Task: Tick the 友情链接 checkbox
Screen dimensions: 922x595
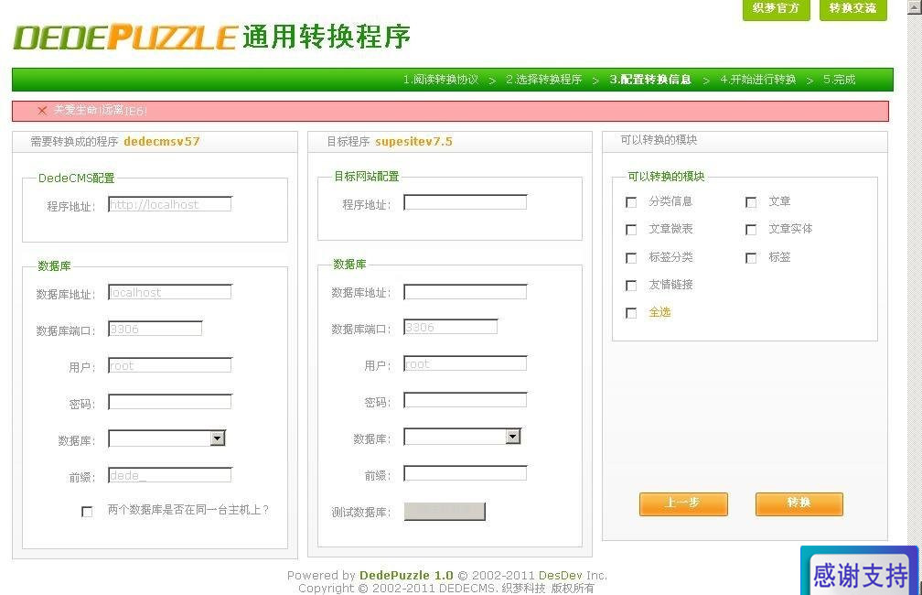Action: pyautogui.click(x=631, y=286)
